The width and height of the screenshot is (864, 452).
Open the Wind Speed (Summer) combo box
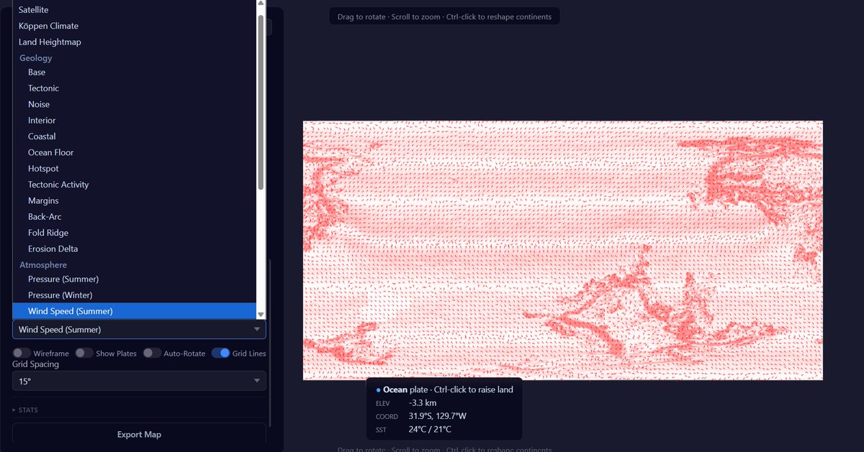click(x=139, y=329)
